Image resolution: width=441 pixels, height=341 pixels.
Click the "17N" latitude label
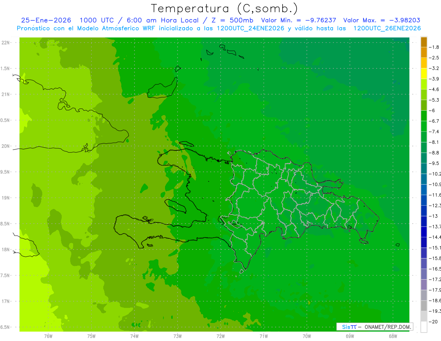[6, 301]
